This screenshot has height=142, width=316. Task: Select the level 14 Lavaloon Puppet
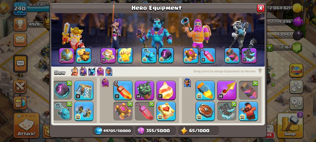tap(144, 90)
